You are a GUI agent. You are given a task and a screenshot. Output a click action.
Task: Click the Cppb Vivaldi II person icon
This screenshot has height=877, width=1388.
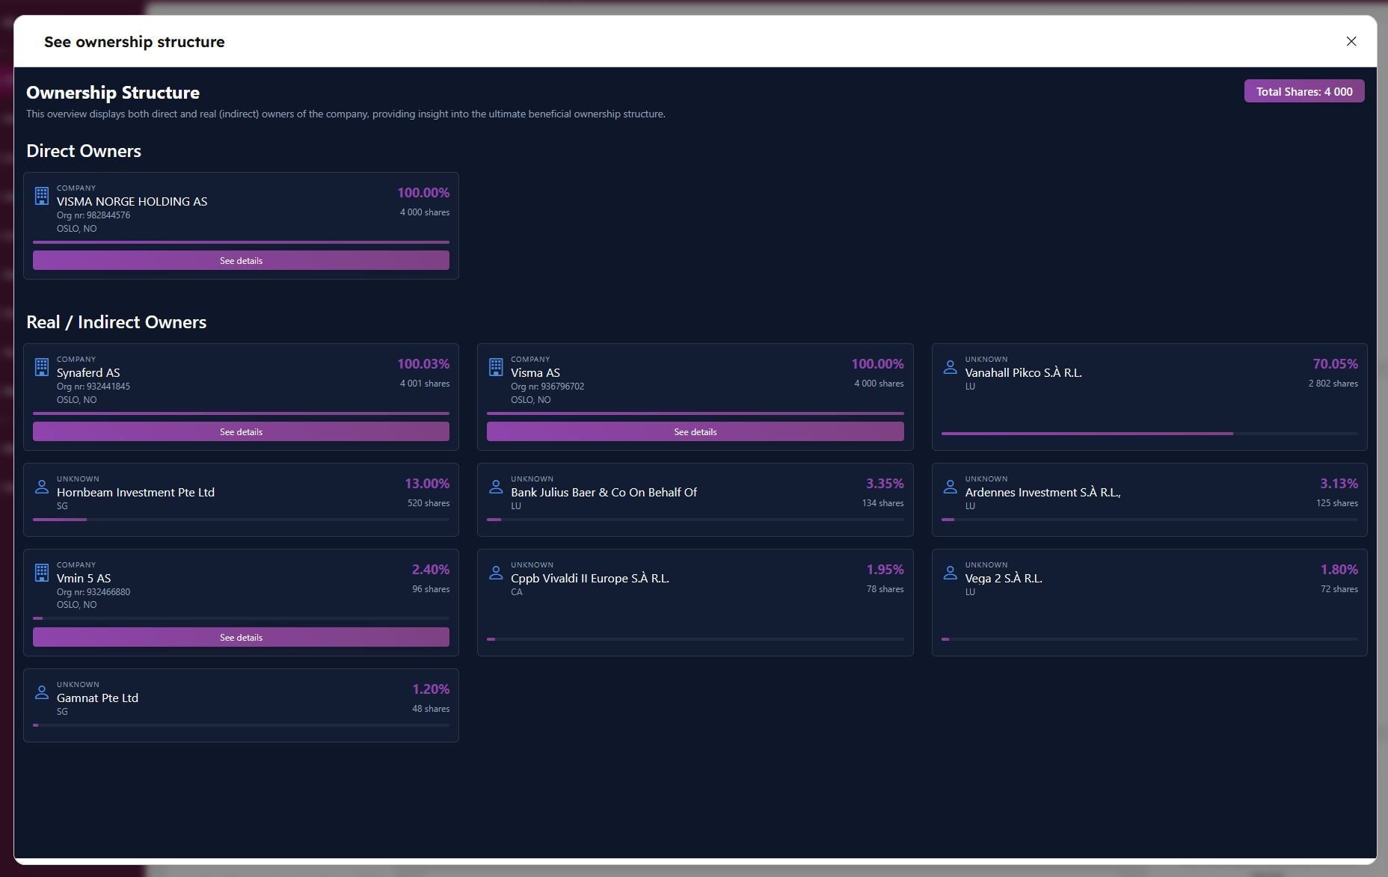[x=496, y=573]
